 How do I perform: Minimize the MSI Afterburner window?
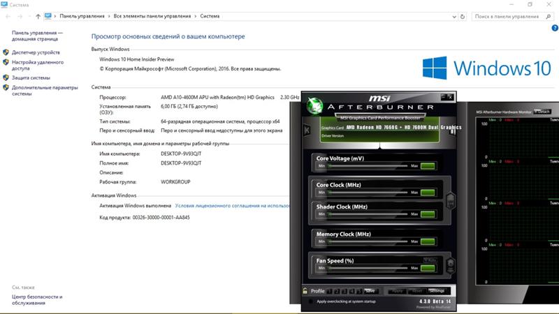(444, 96)
